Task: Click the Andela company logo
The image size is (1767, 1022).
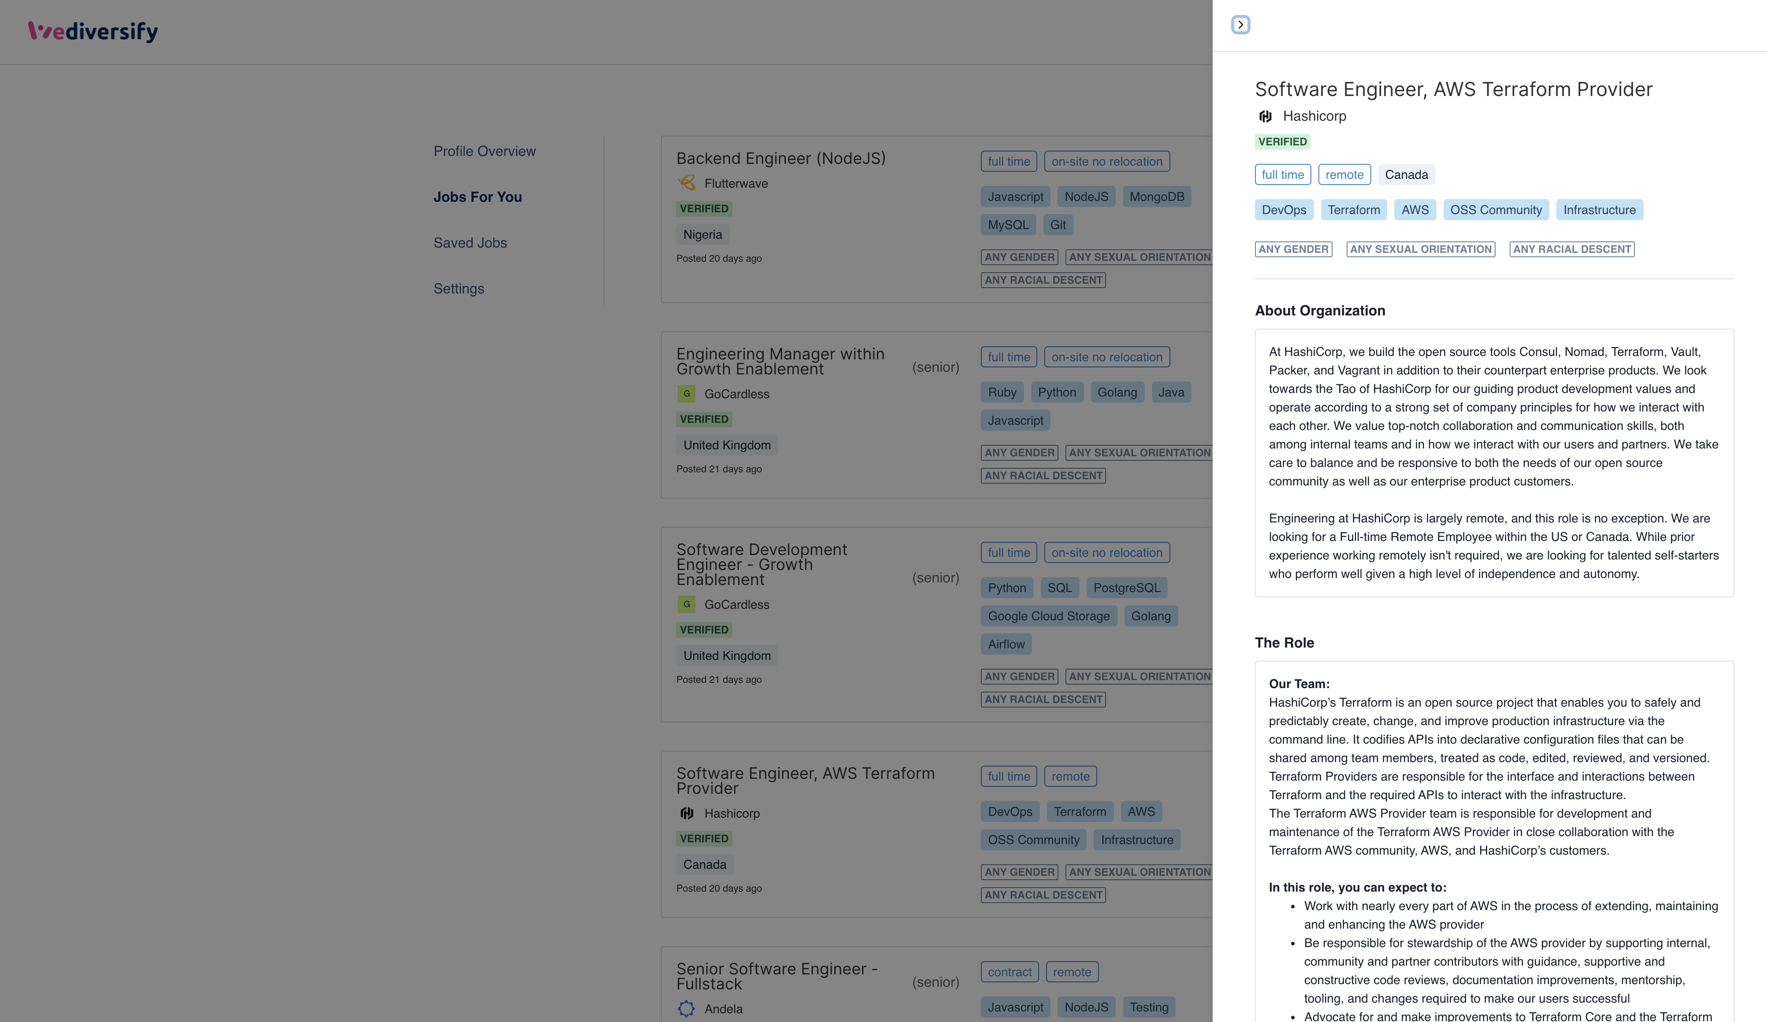Action: click(686, 1008)
